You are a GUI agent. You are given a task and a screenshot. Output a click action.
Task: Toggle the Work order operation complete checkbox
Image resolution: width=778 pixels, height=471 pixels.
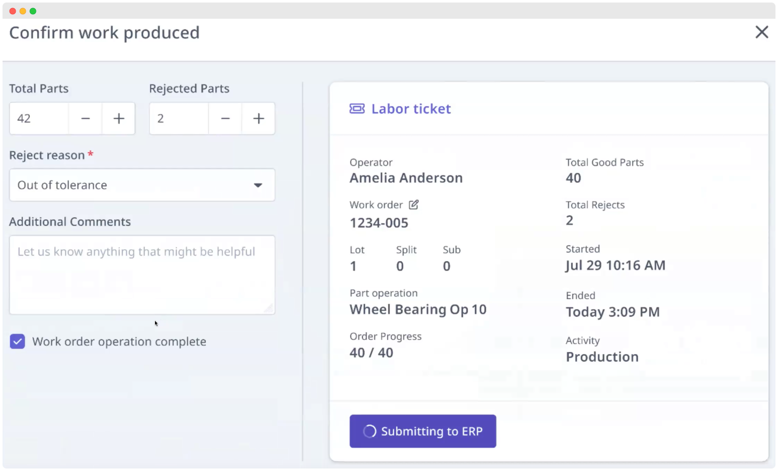tap(17, 341)
